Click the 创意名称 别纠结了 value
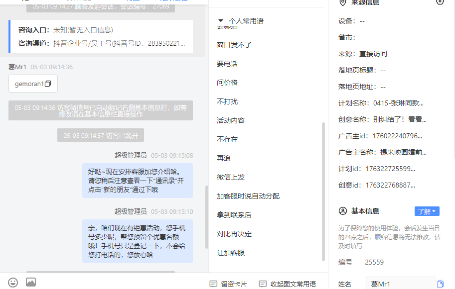Image resolution: width=455 pixels, height=289 pixels. [x=400, y=119]
